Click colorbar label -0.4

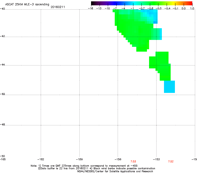coord(167,9)
